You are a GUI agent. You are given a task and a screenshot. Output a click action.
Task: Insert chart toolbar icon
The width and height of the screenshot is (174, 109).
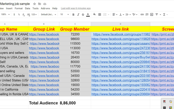(x=152, y=14)
